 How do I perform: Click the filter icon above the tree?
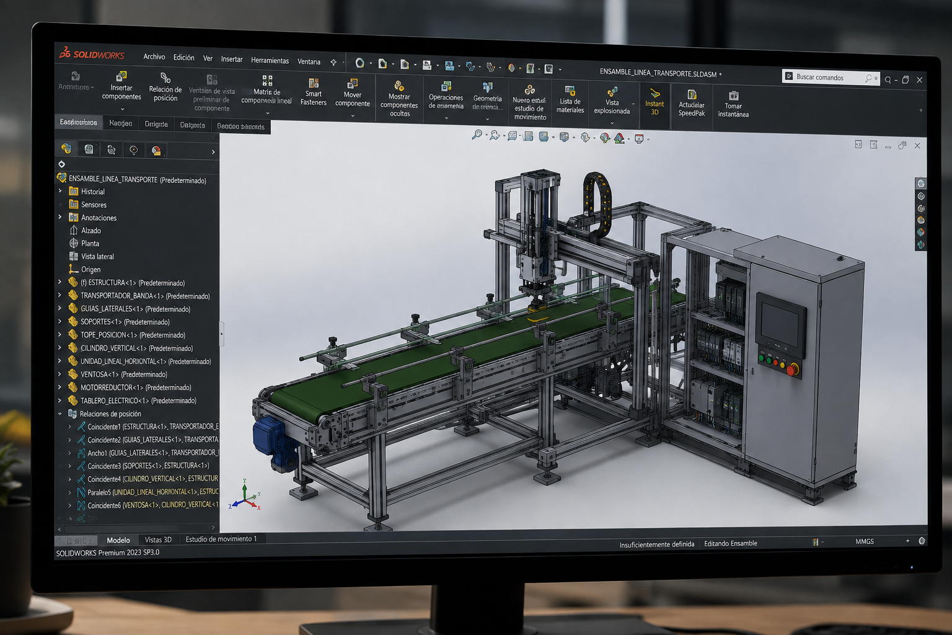62,164
